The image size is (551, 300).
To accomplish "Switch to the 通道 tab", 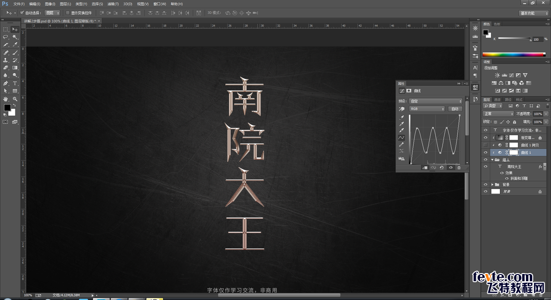I will 497,99.
